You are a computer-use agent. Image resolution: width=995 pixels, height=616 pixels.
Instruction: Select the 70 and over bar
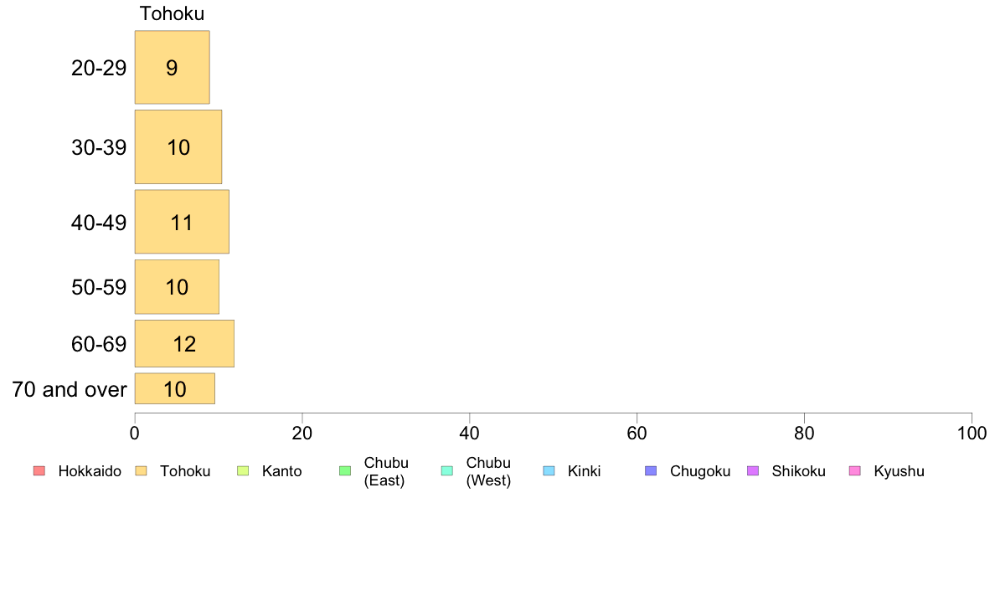(x=175, y=389)
